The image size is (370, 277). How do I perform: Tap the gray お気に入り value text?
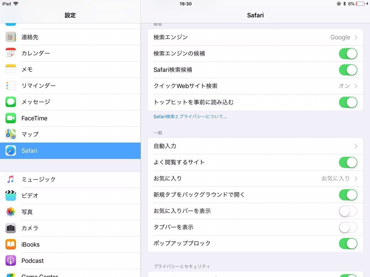335,179
